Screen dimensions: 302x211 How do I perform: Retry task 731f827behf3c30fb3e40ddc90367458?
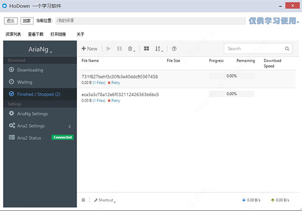pos(114,83)
